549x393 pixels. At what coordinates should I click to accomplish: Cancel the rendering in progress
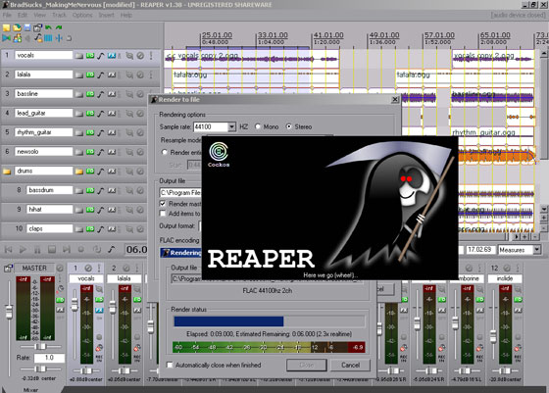(350, 365)
